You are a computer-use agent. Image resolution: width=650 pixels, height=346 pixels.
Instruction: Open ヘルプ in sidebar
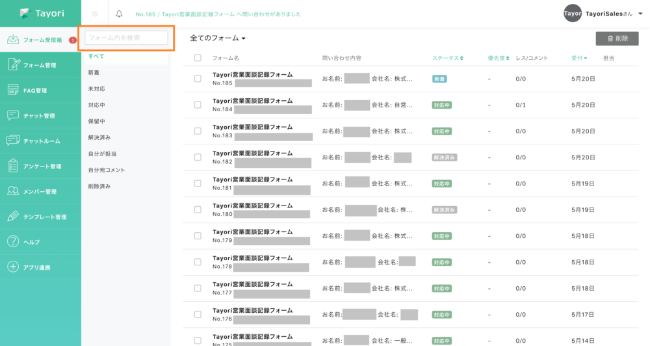[x=40, y=242]
